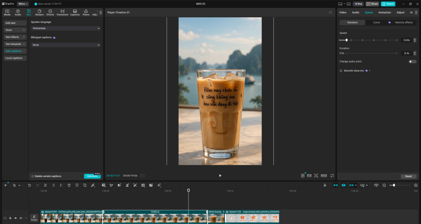This screenshot has height=224, width=421.
Task: Add a marker with the shield icon
Action: [77, 185]
